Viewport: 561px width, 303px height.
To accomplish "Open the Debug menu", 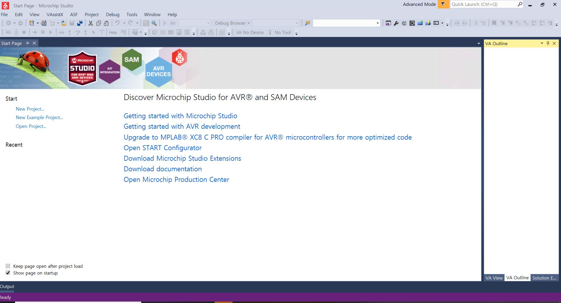I will tap(113, 14).
